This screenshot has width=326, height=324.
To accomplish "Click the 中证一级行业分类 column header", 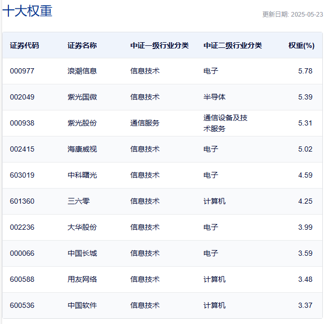I will pos(159,45).
